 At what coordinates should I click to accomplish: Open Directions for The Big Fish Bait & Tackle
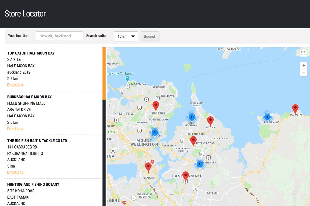click(15, 173)
